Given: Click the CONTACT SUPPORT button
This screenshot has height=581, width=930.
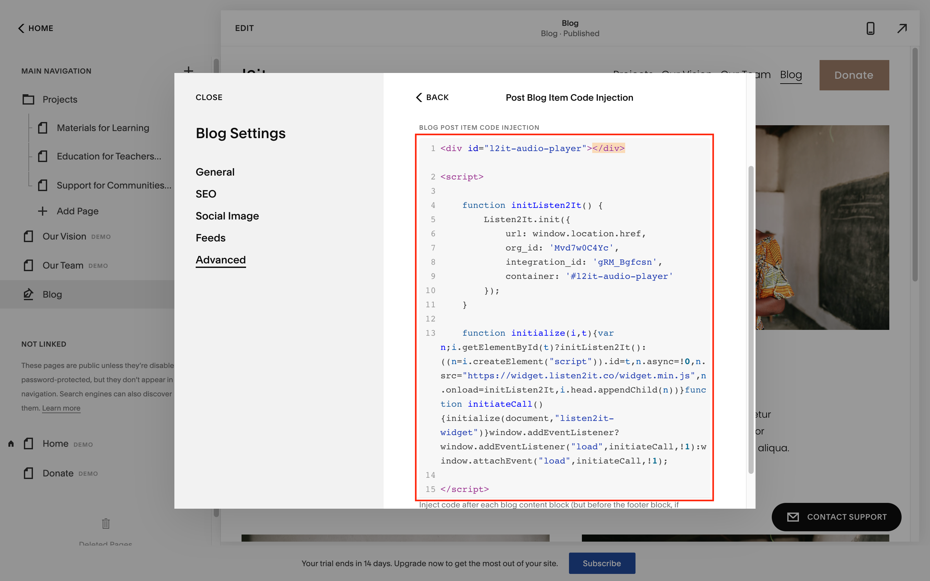Looking at the screenshot, I should pos(836,517).
